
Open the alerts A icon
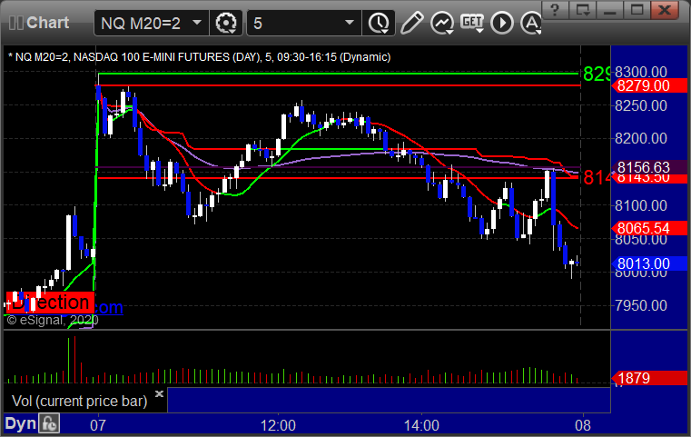530,23
